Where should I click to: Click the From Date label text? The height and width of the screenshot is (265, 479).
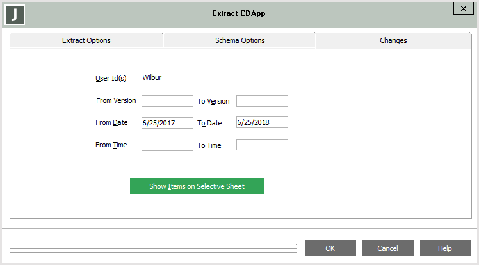coord(111,123)
